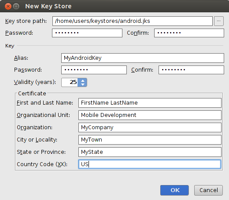Edit the State or Province field
229x200 pixels.
coord(150,152)
